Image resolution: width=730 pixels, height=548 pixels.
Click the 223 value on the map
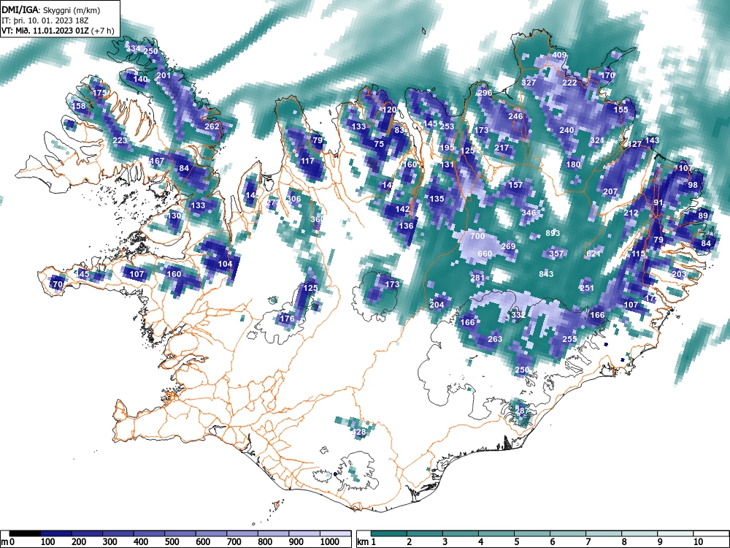pos(120,141)
